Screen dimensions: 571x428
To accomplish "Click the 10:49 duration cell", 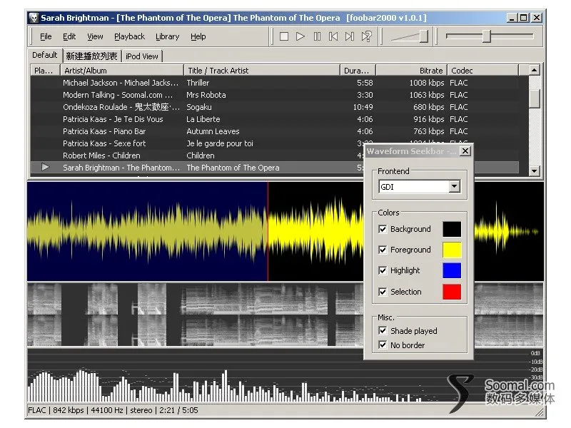I will 363,107.
